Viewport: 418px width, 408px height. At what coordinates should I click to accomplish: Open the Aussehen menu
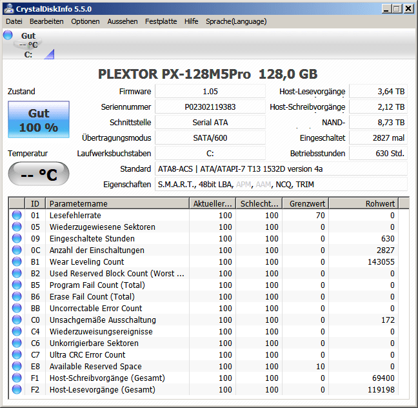coord(123,21)
